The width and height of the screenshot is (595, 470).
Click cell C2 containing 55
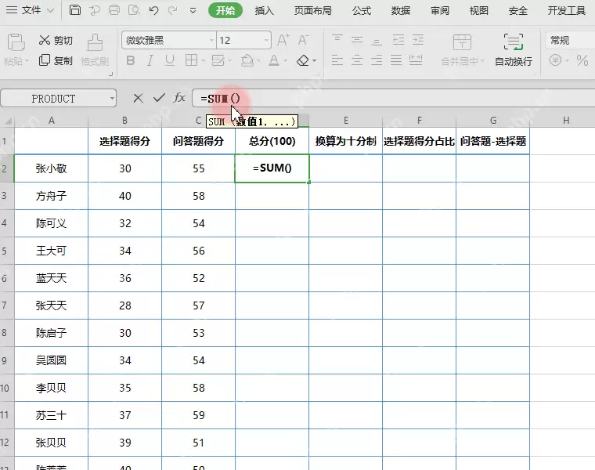tap(198, 168)
